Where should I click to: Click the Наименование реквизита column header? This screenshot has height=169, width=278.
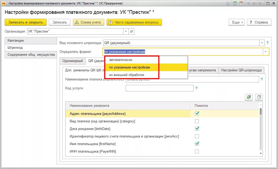(x=128, y=105)
